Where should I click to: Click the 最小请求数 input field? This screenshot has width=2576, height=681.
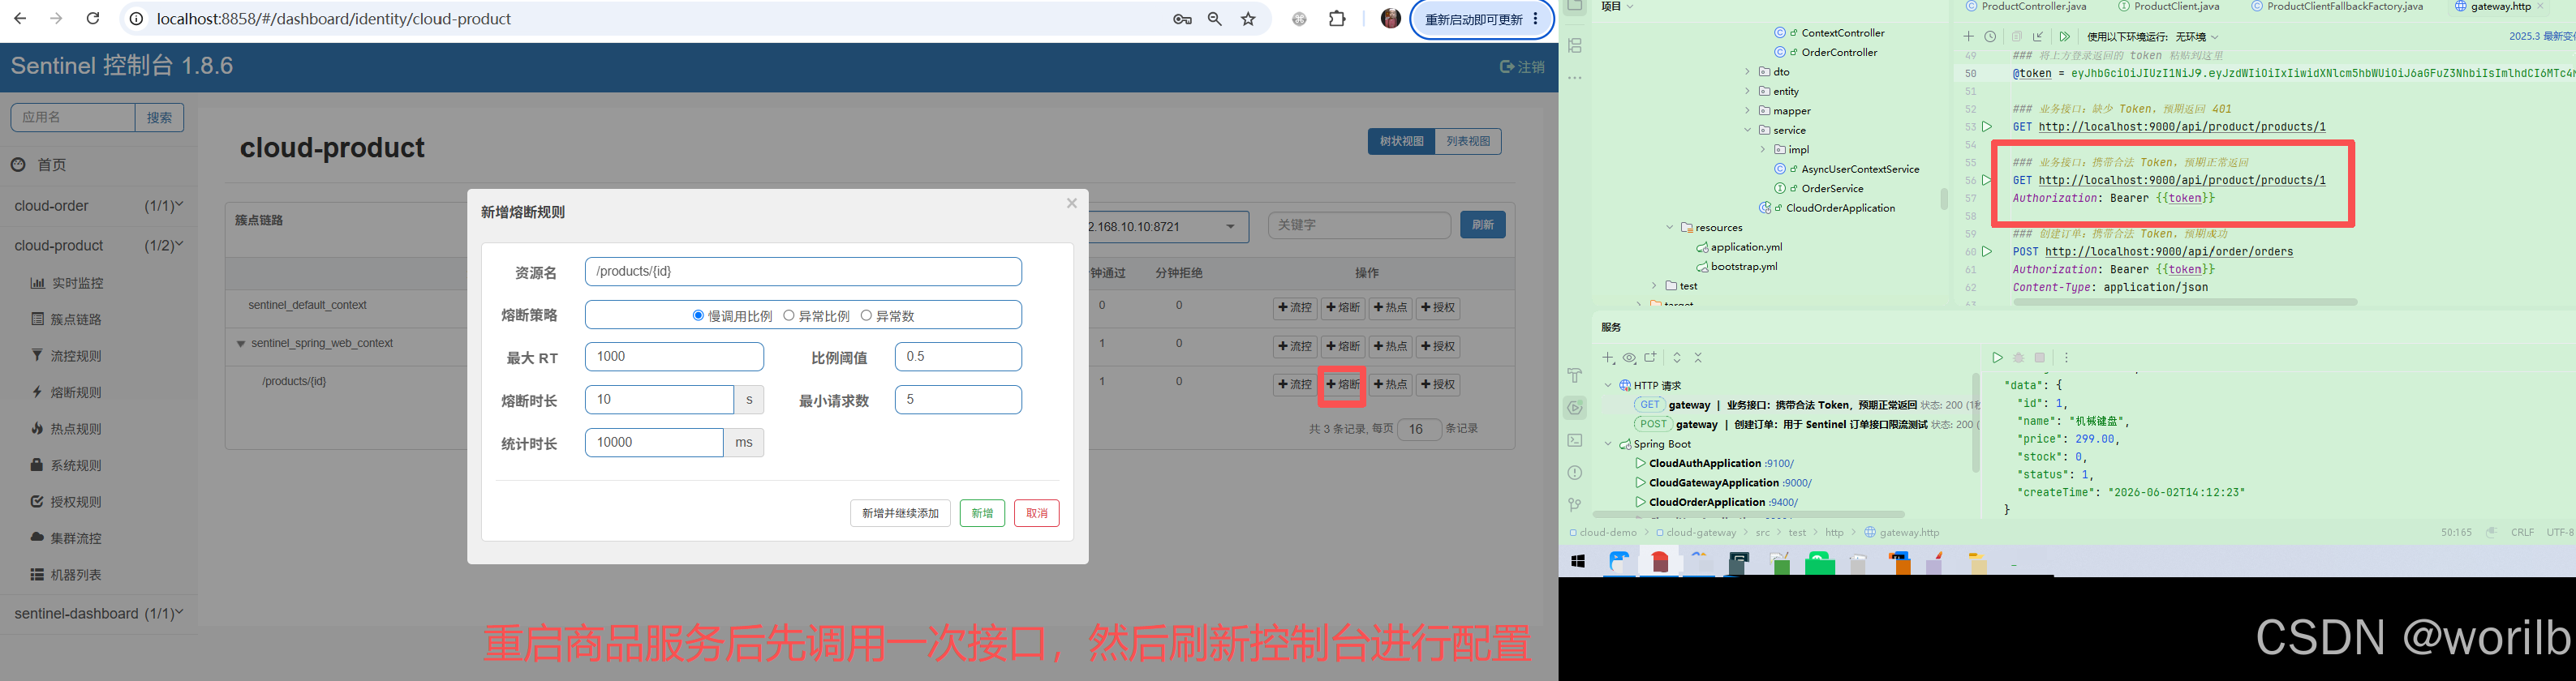coord(958,400)
